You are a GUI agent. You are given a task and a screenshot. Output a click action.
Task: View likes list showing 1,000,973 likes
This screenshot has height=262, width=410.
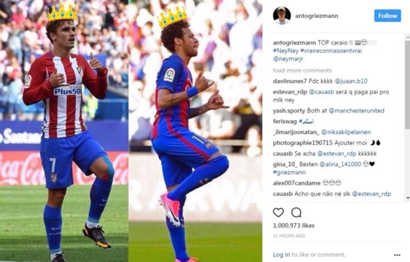click(294, 226)
